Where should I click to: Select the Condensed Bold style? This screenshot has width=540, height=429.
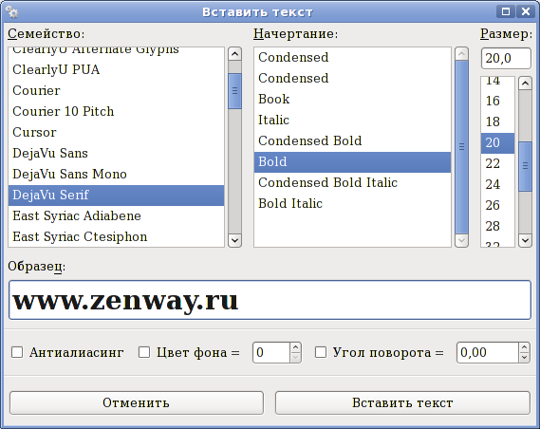(x=352, y=140)
